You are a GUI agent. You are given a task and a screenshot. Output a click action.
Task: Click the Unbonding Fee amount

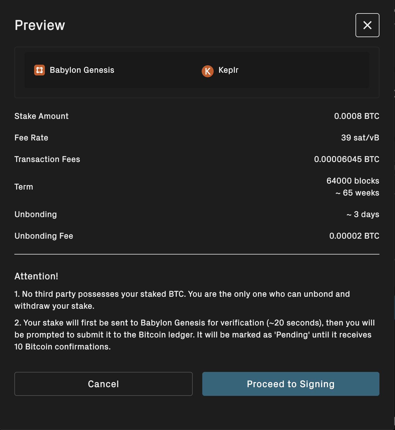[x=355, y=236]
